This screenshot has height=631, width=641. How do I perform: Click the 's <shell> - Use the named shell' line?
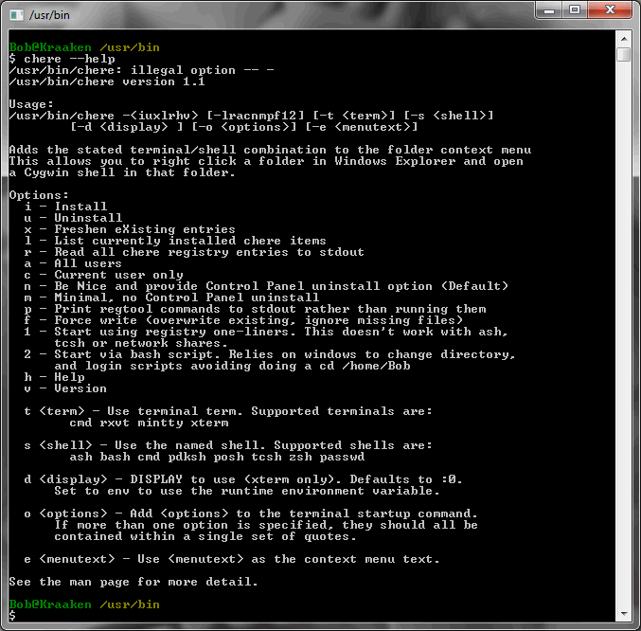click(228, 445)
